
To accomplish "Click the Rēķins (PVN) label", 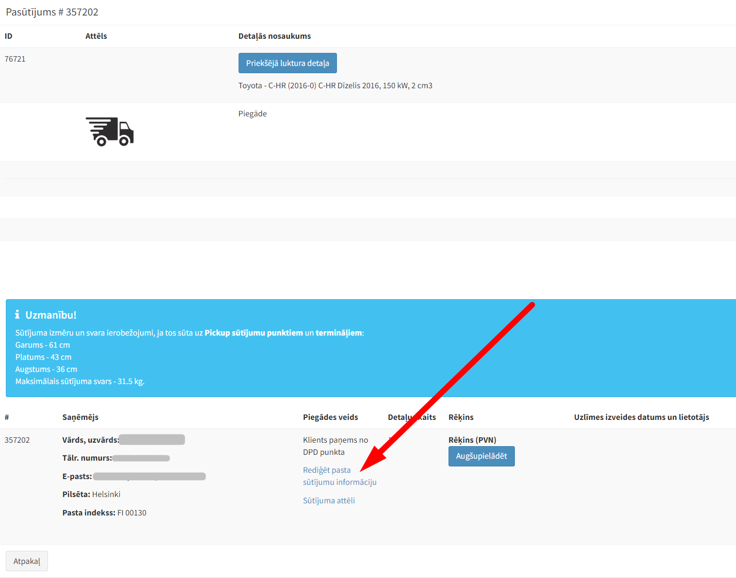I will pyautogui.click(x=472, y=440).
